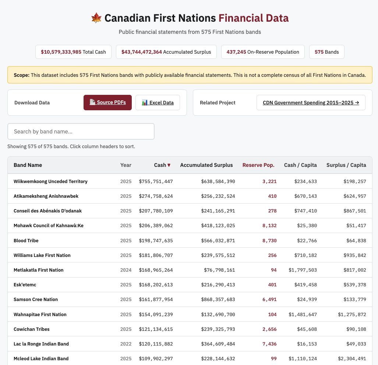
Task: Sort table by Accumulated Surplus column
Action: pos(206,165)
